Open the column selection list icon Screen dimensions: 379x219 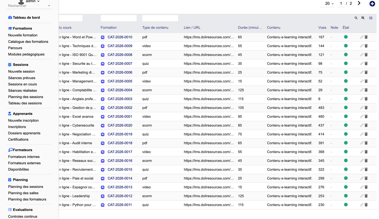point(371,18)
